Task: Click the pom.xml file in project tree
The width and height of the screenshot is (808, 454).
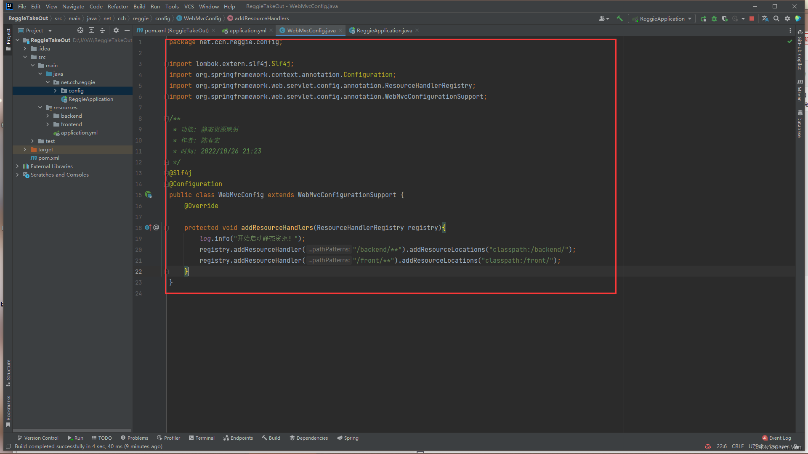Action: [48, 158]
